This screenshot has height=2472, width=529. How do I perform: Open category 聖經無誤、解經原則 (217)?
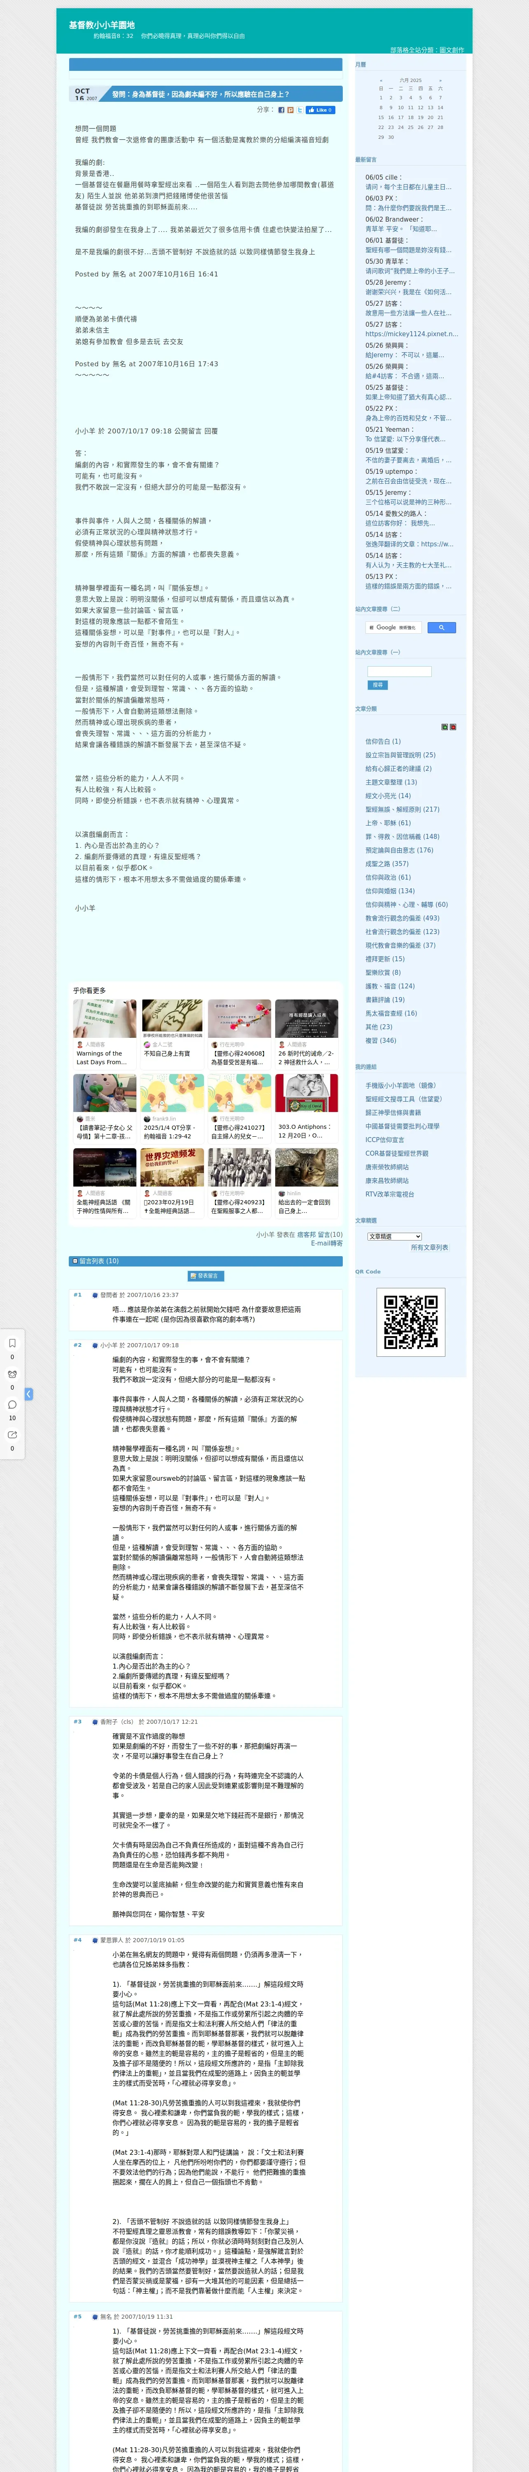(x=402, y=809)
